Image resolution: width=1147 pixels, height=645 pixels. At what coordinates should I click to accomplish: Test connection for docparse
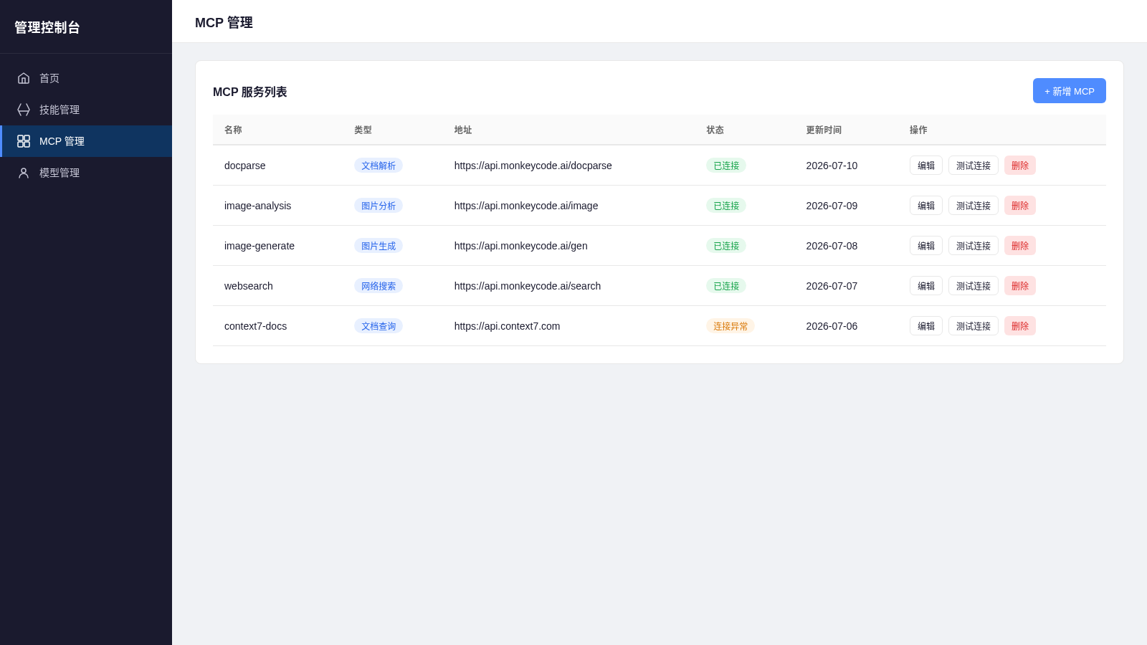pos(974,166)
